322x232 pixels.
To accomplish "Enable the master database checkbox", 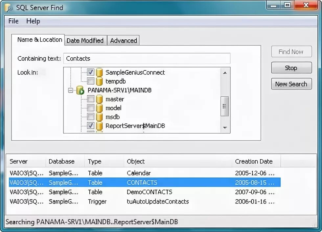I will click(91, 99).
